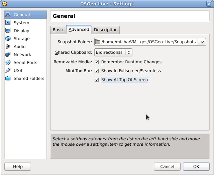
Task: Switch to the Basic tab
Action: tap(58, 30)
